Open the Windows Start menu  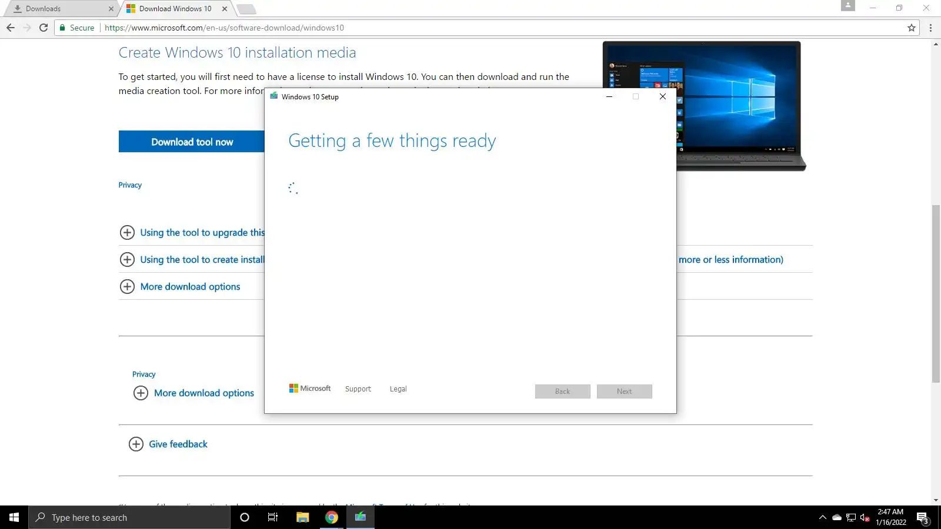point(14,517)
